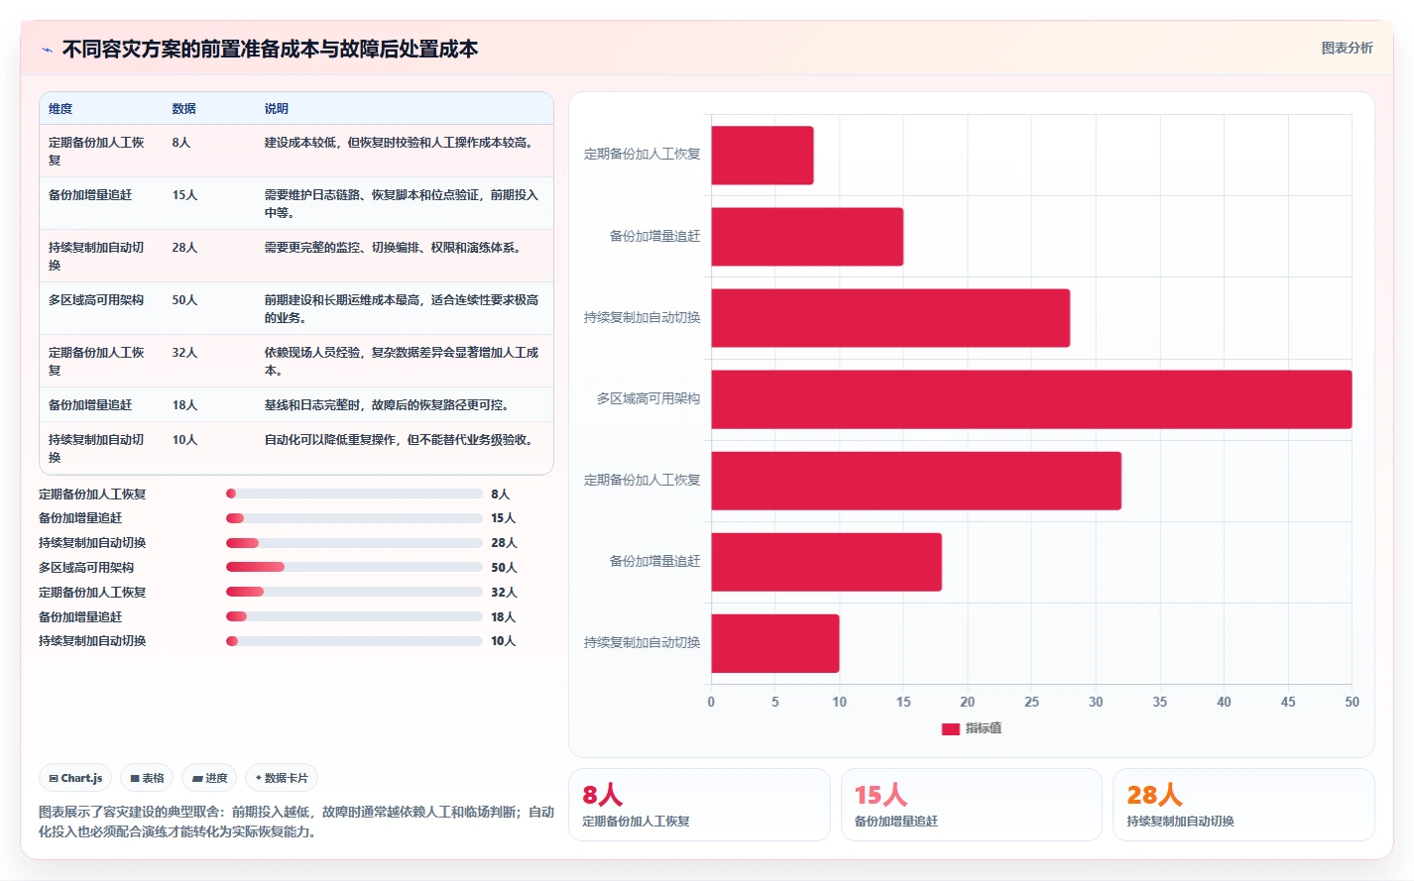Click the blue icon beside the page title
The width and height of the screenshot is (1414, 881).
[47, 50]
